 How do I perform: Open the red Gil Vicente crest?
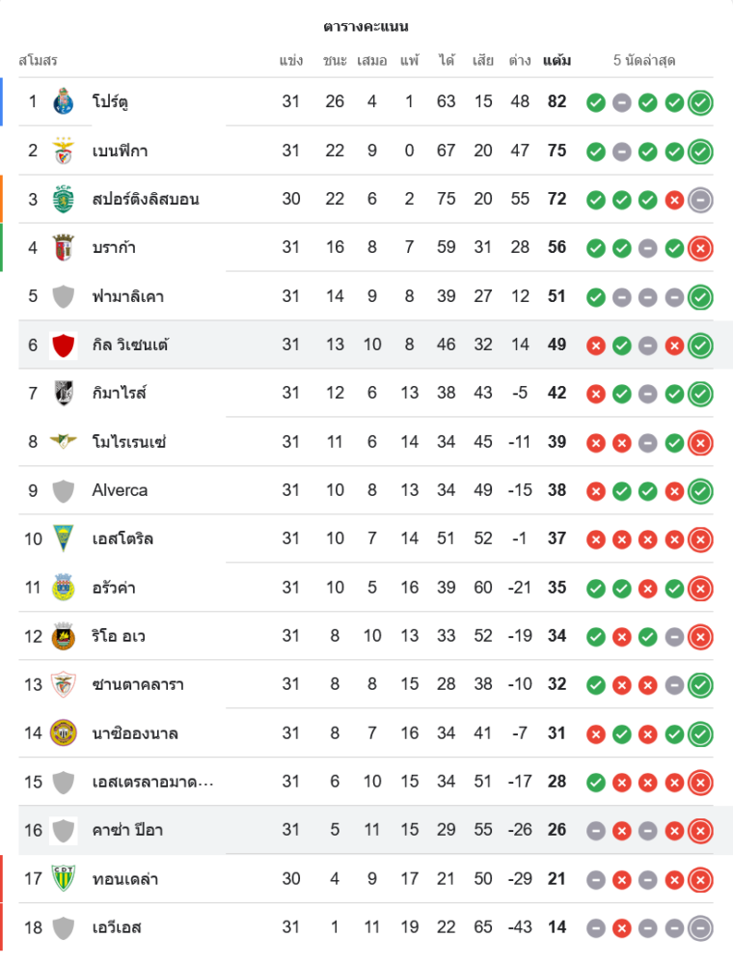click(64, 345)
